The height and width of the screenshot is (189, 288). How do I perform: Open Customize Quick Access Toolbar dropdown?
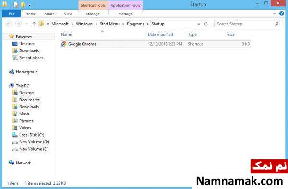click(29, 5)
